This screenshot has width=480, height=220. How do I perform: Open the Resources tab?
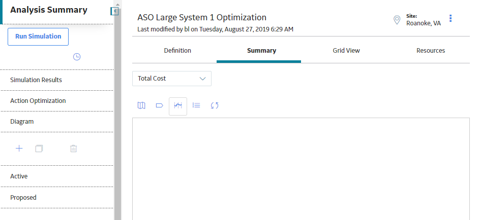(x=431, y=51)
